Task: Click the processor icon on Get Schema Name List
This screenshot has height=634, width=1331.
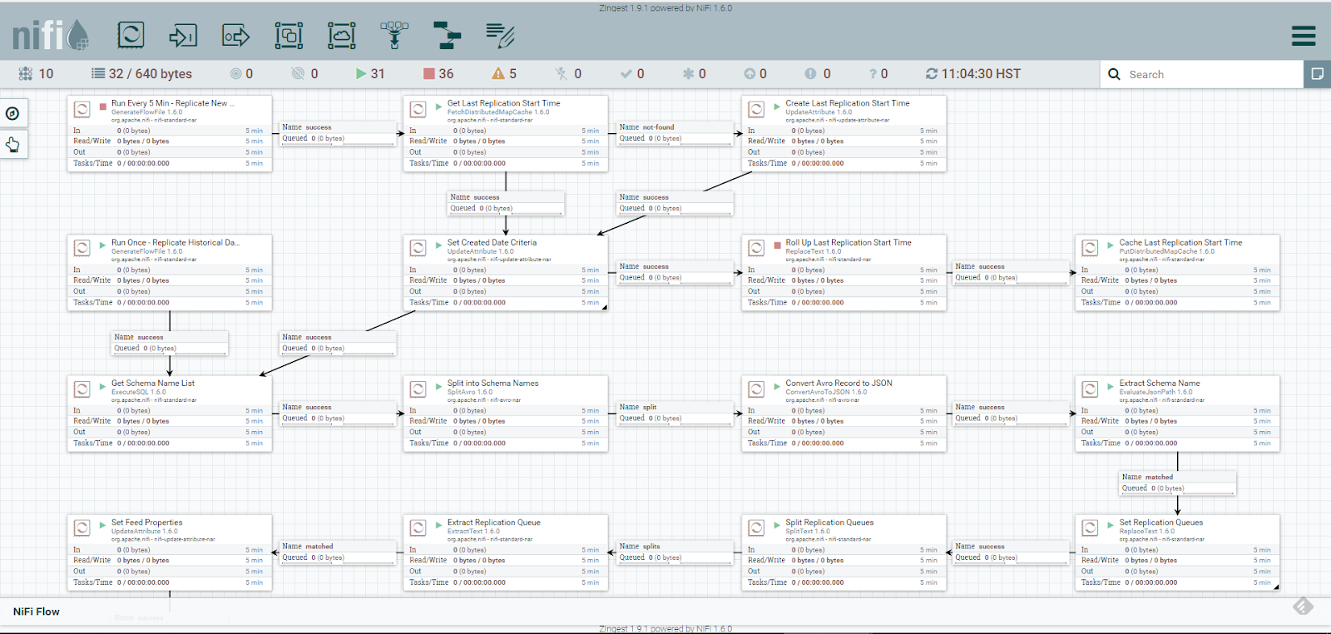Action: [82, 389]
